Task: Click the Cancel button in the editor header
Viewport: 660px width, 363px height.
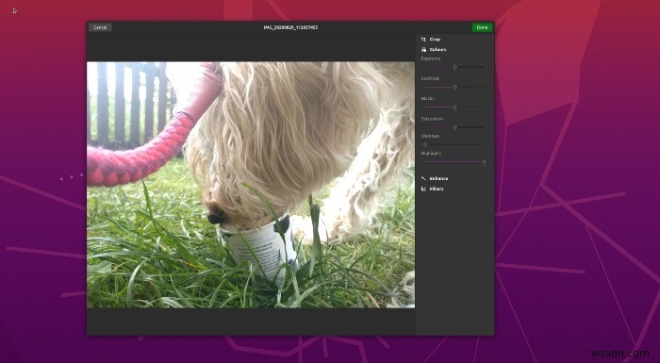Action: click(100, 27)
